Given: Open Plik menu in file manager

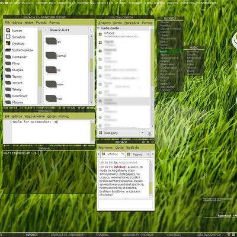Looking at the screenshot, I should 7,23.
